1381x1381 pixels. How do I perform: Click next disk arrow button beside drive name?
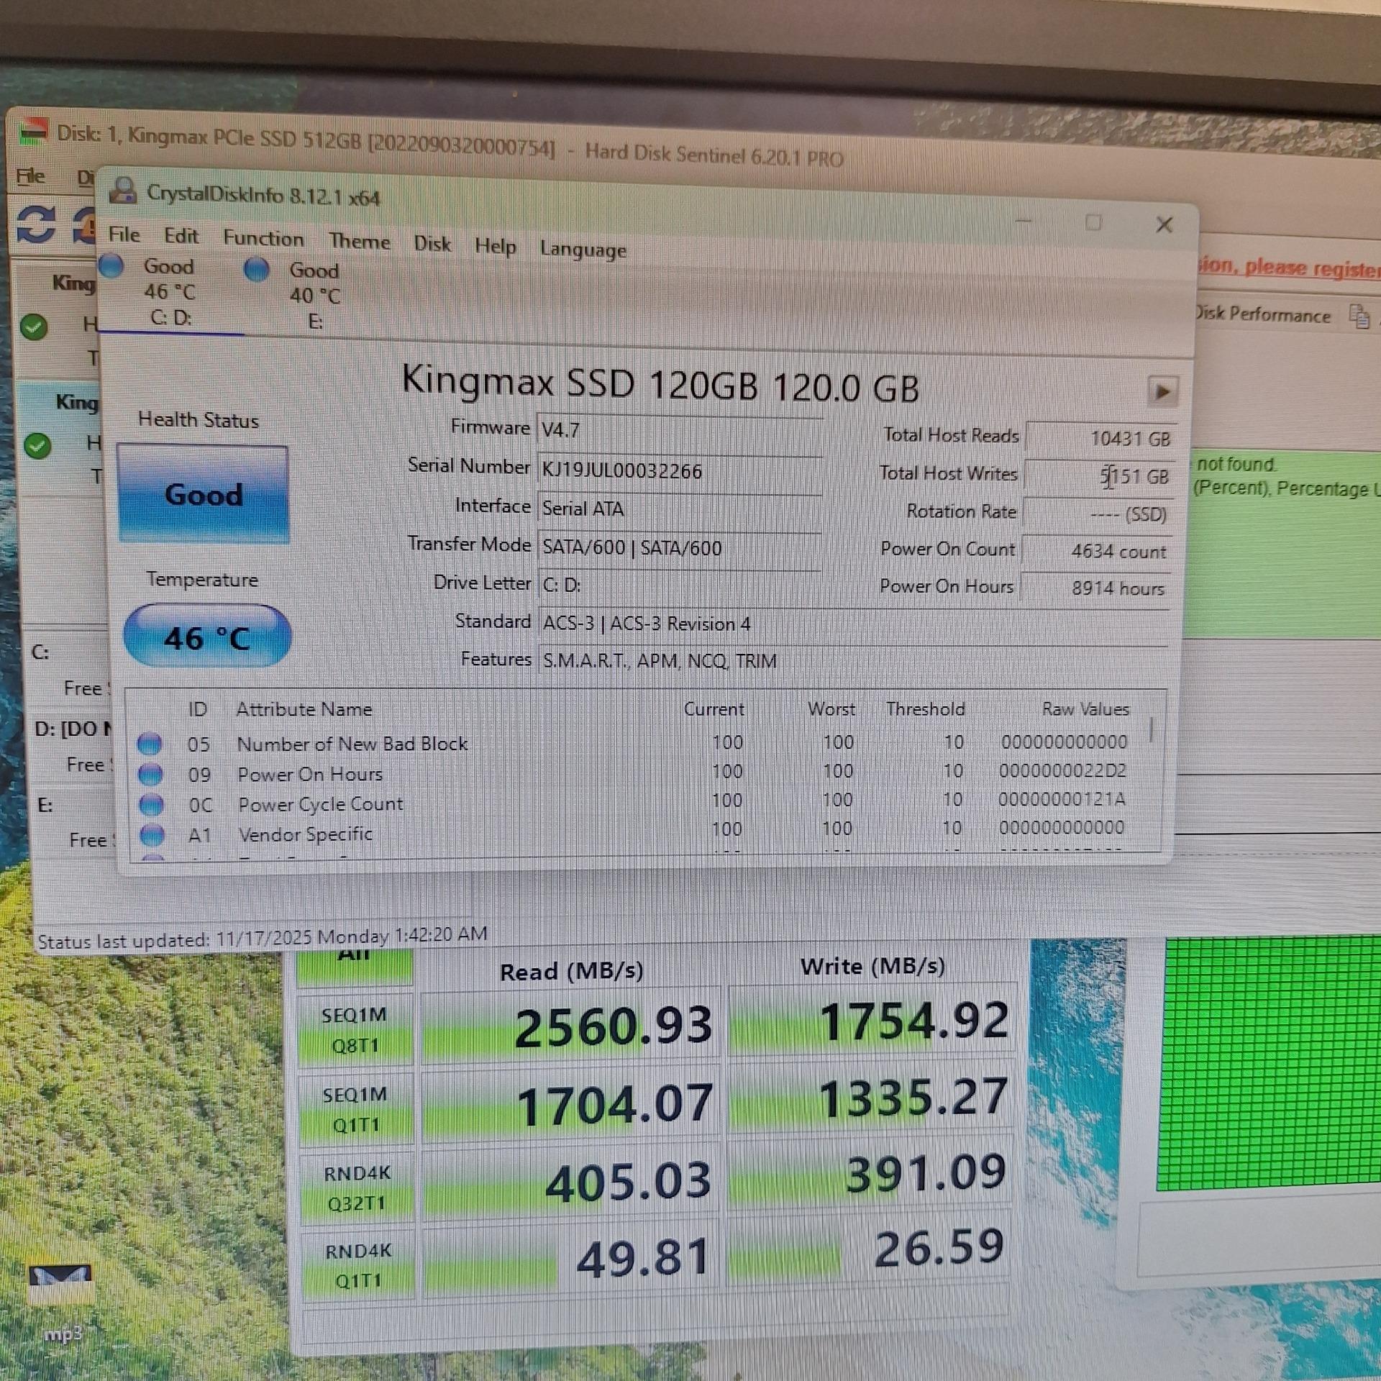[1162, 392]
